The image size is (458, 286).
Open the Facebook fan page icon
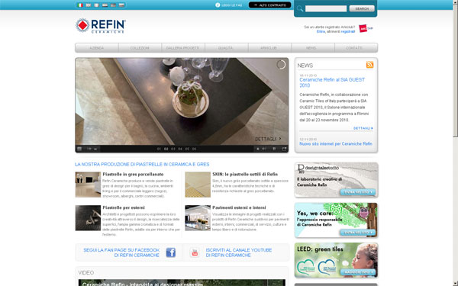click(170, 252)
